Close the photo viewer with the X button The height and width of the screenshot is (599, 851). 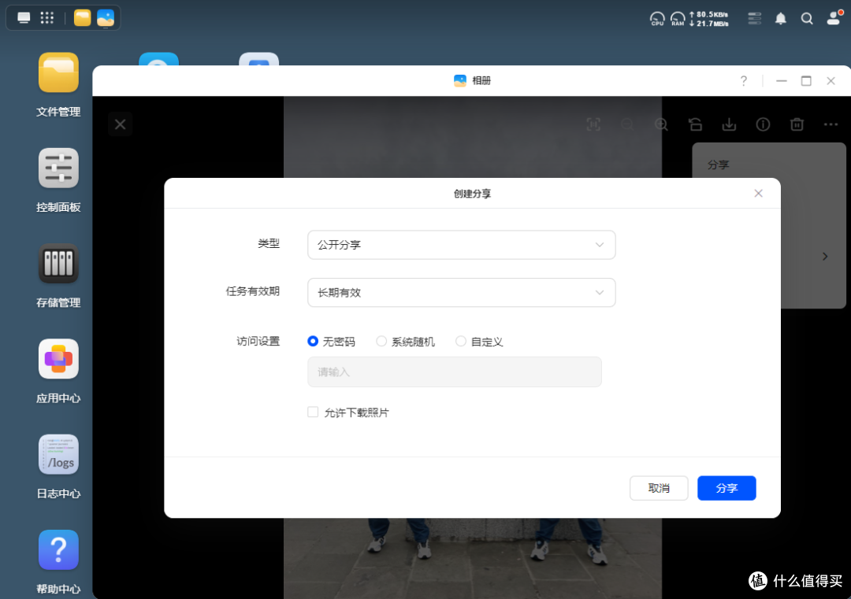[121, 124]
